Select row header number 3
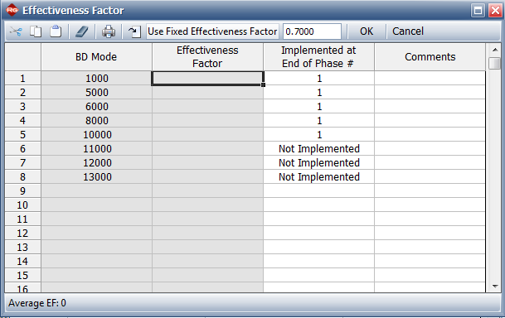Screen dimensions: 505x318 22,107
